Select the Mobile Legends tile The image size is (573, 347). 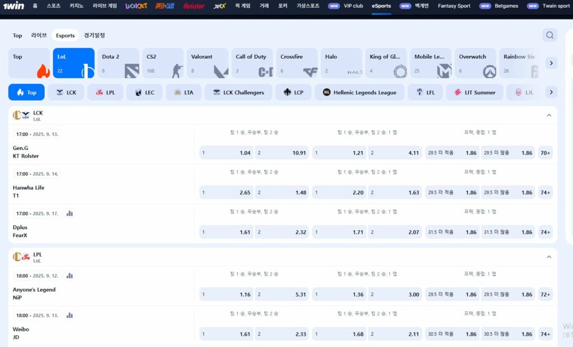point(431,63)
